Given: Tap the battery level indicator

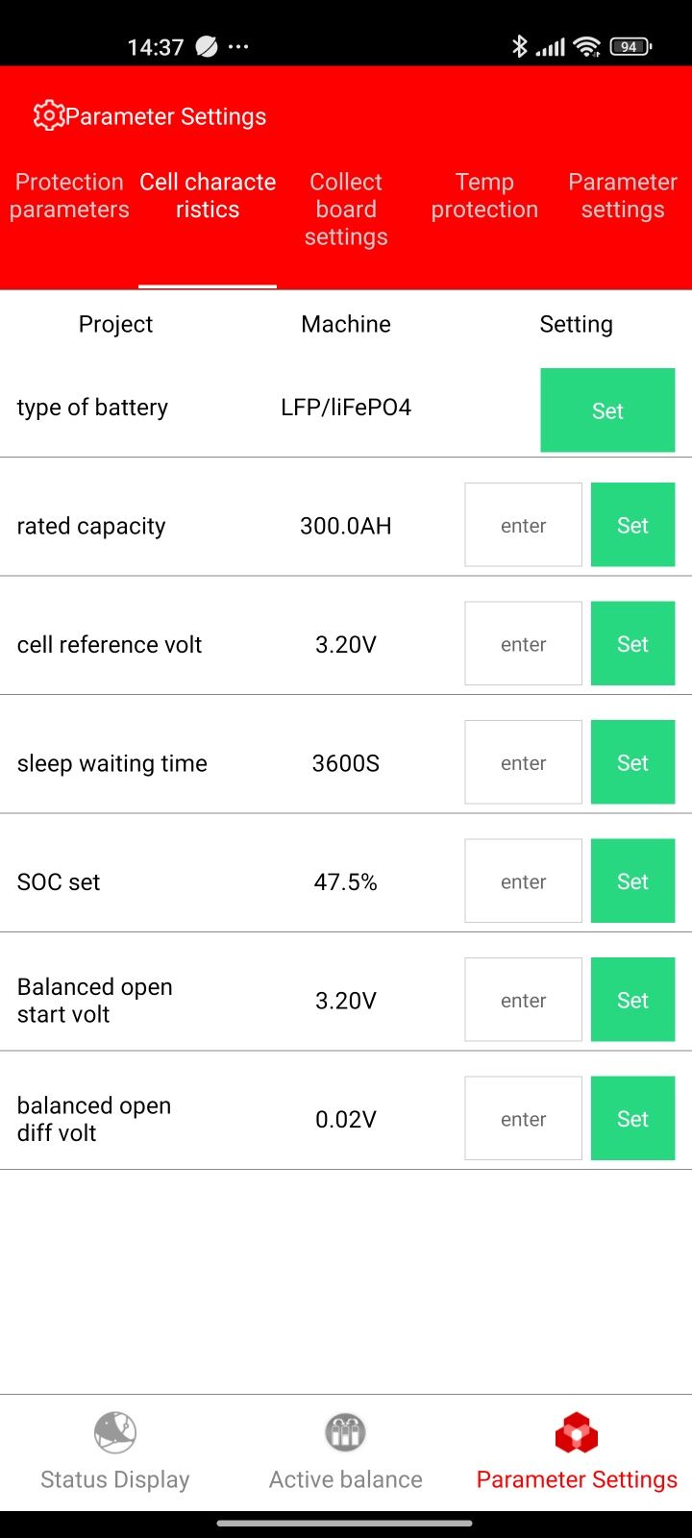Looking at the screenshot, I should (x=630, y=46).
